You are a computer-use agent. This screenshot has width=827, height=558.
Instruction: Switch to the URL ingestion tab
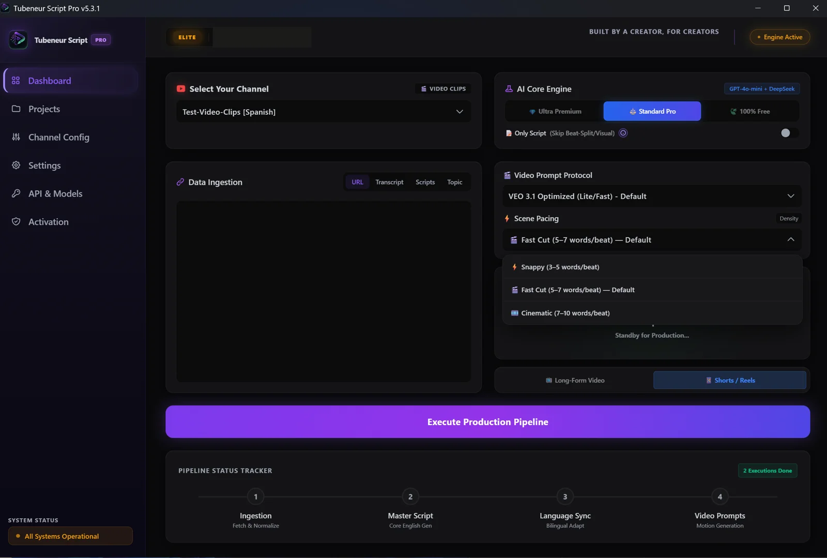click(358, 182)
